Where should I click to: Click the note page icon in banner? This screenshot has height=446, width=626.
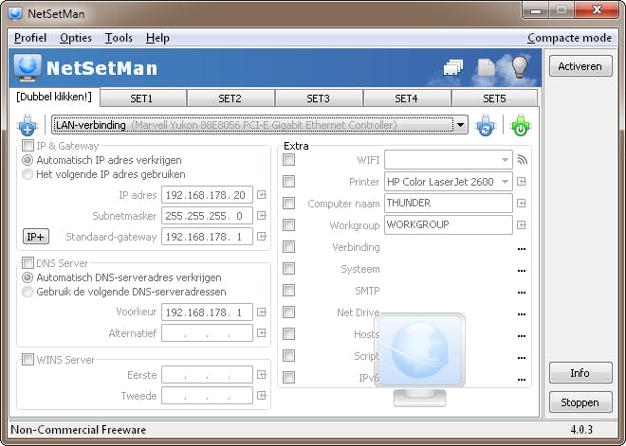pos(487,68)
